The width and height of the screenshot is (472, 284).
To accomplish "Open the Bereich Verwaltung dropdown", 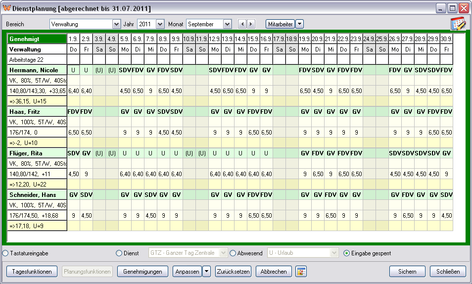I will tap(116, 24).
